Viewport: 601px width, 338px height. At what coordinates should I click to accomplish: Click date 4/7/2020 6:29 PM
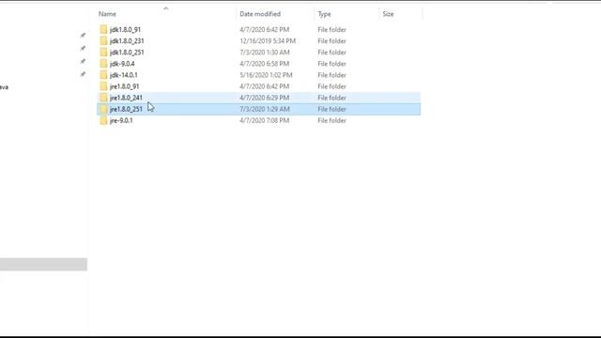[x=265, y=98]
